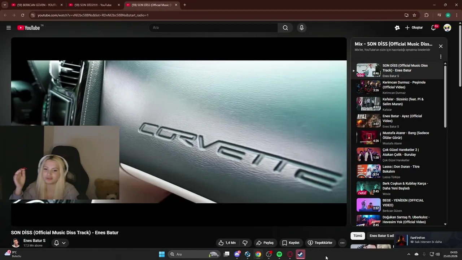Open Spotify from the taskbar
This screenshot has height=260, width=462.
(279, 254)
